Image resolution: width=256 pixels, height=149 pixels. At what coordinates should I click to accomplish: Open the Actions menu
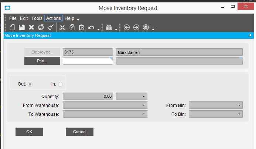tap(54, 18)
